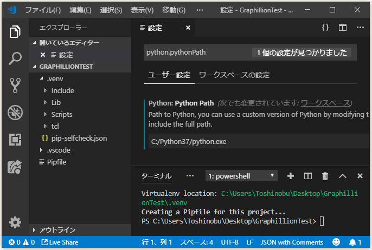
Task: Select the Python: Python Path setting title
Action: coord(181,103)
